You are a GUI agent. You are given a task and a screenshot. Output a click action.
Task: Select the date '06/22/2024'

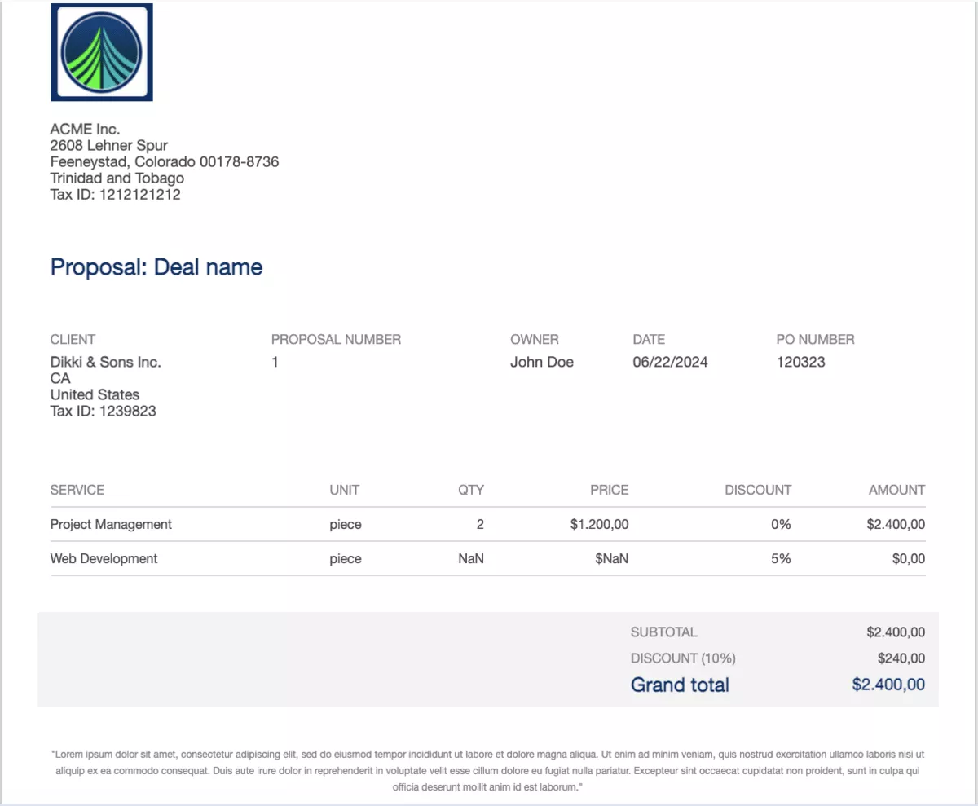pyautogui.click(x=670, y=362)
